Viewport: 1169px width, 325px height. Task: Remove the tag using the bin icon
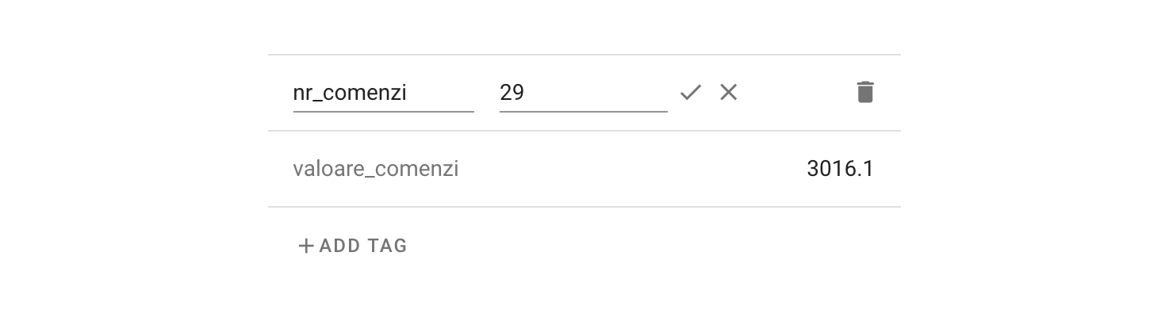[x=865, y=93]
